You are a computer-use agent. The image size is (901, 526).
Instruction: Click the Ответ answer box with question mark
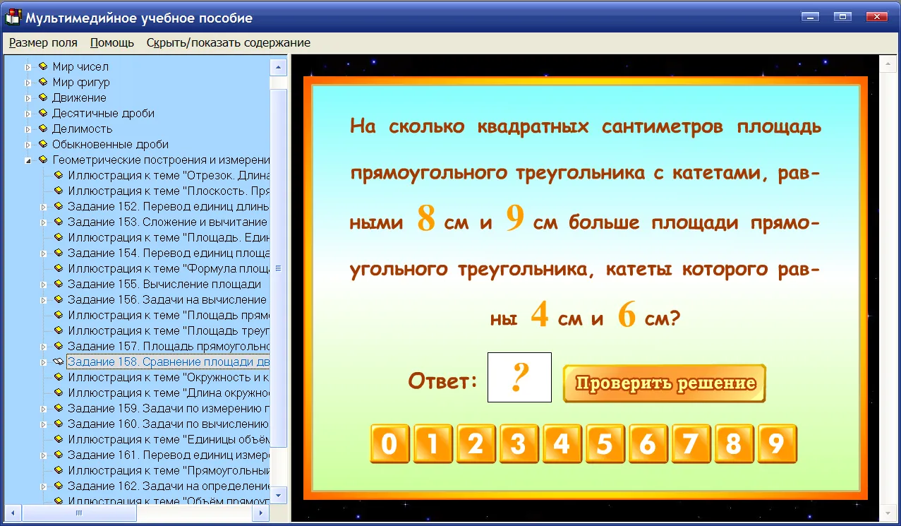coord(519,378)
